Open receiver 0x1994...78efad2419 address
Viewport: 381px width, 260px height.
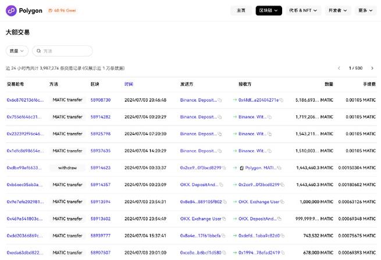(259, 252)
